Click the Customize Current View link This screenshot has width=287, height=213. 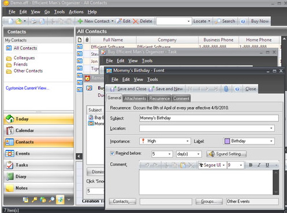click(x=27, y=88)
